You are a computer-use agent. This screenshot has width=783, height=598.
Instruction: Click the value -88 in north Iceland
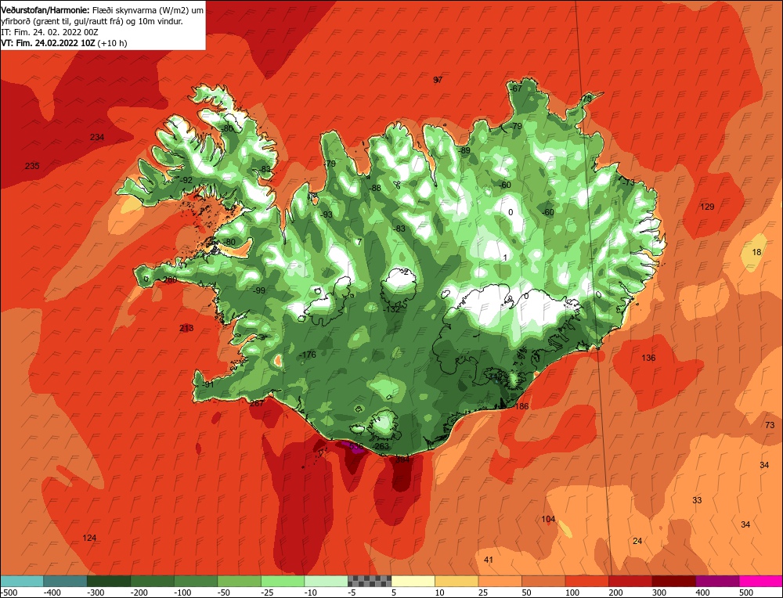[x=374, y=188]
